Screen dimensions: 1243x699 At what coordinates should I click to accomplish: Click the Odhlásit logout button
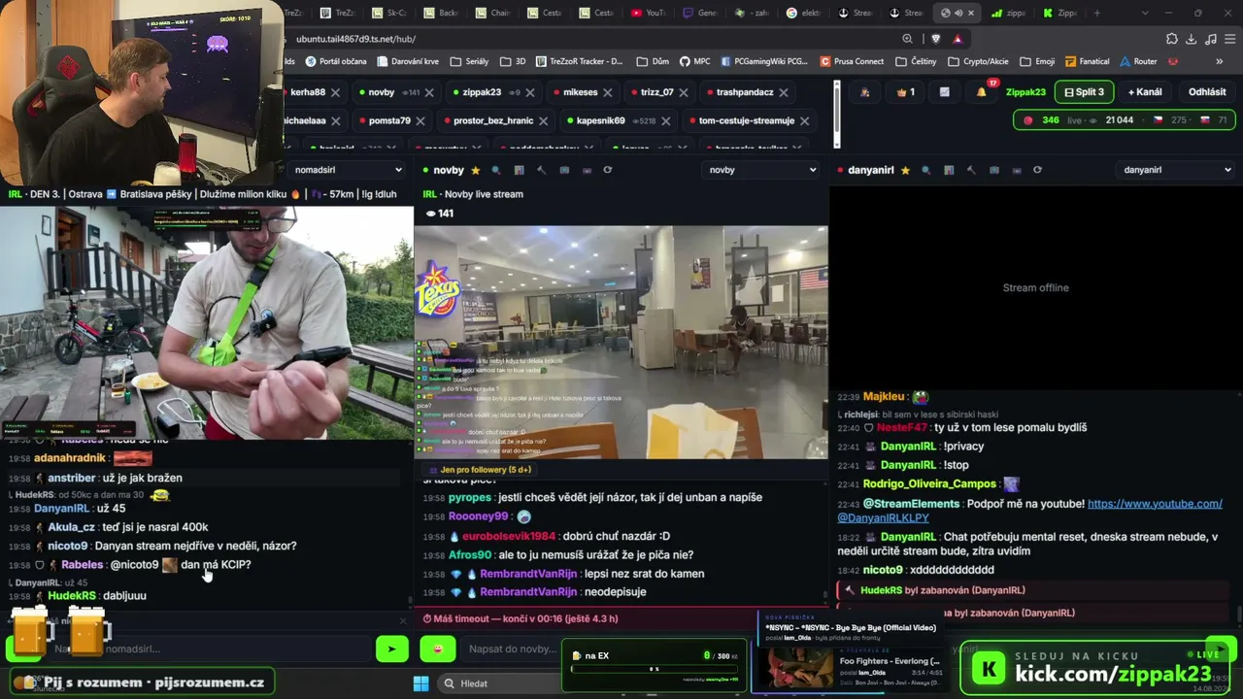click(1207, 92)
